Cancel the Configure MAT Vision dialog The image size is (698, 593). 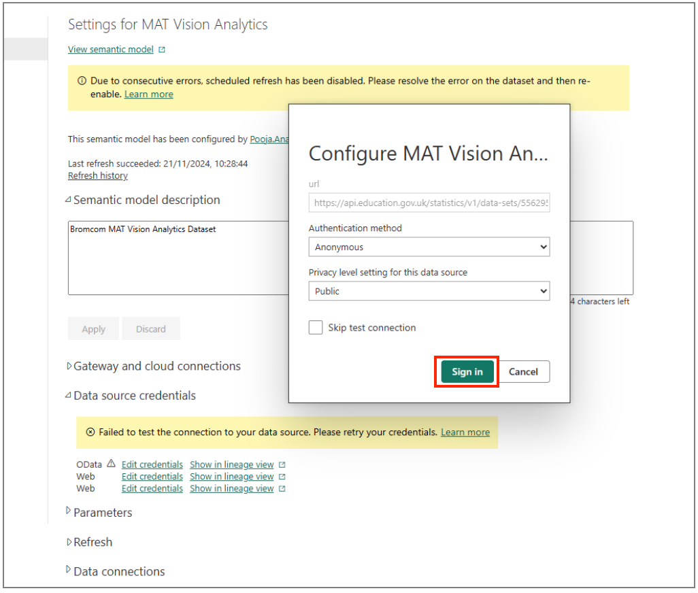(x=524, y=372)
